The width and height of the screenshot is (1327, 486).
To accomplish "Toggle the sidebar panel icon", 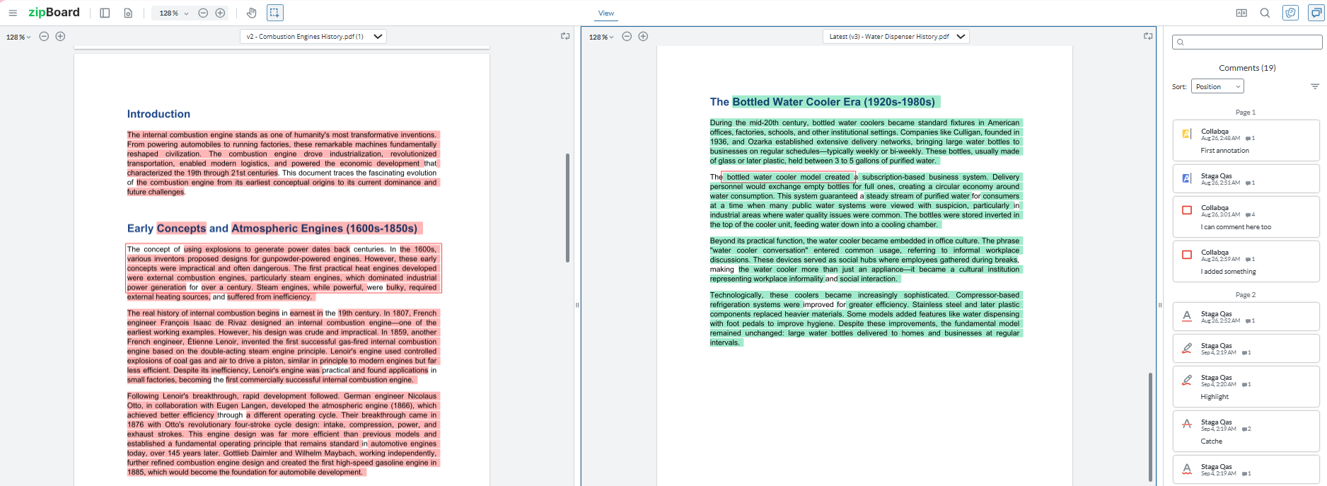I will pos(105,13).
